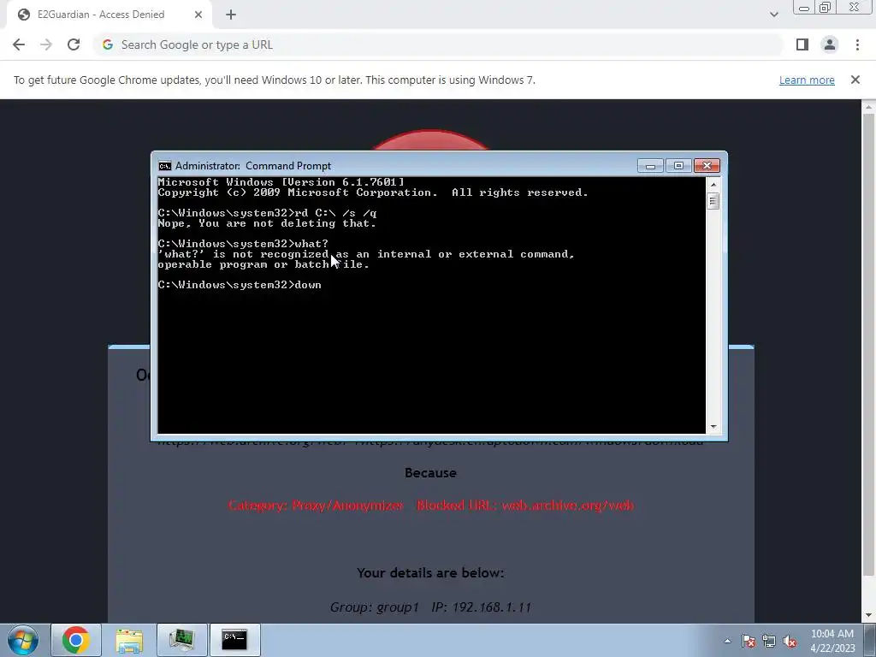Click the current prompt line with 'down'

coord(240,285)
